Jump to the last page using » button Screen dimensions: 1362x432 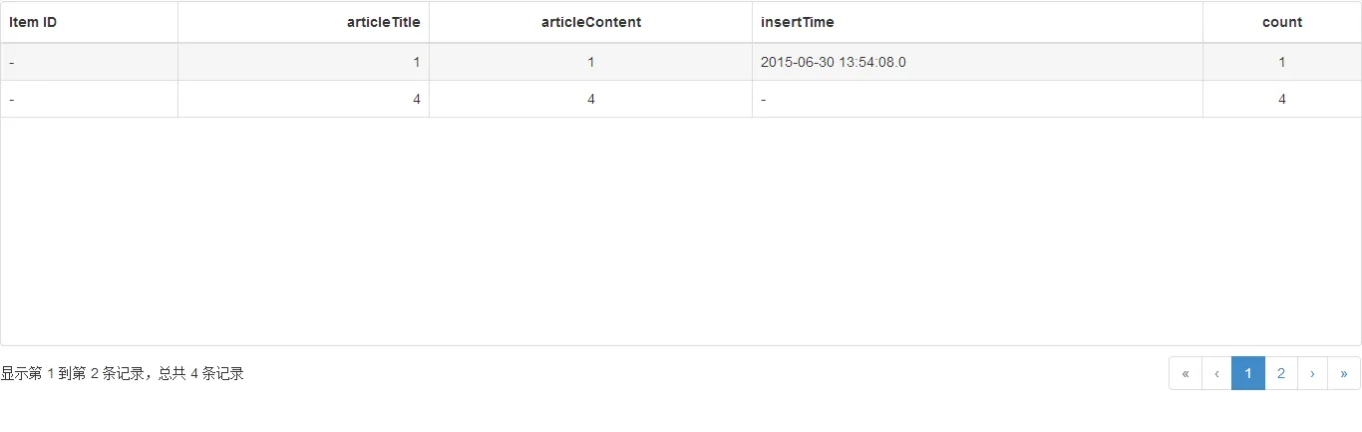(1344, 373)
